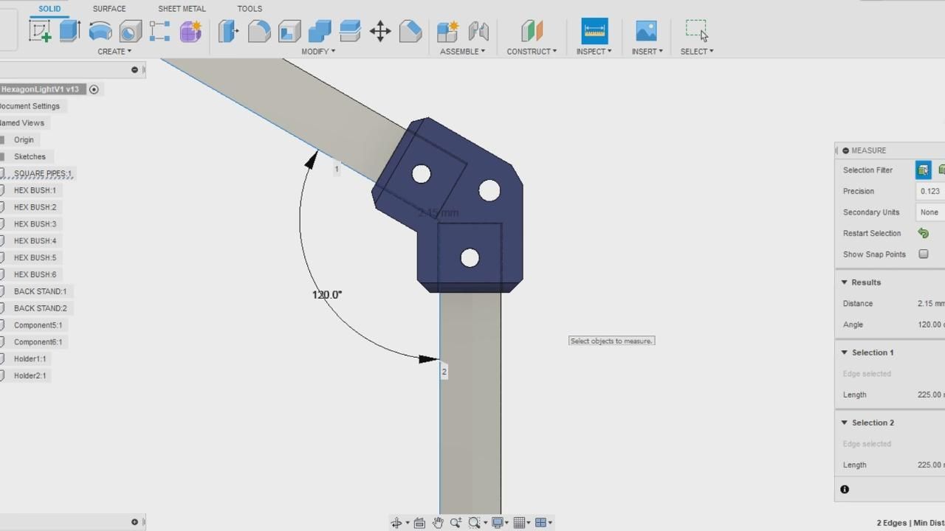
Task: Select the Revolve tool icon
Action: [x=100, y=31]
